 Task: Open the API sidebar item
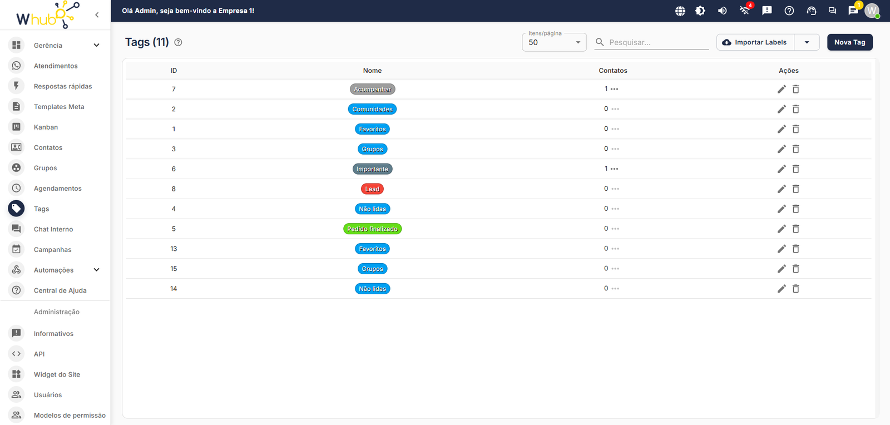point(56,354)
